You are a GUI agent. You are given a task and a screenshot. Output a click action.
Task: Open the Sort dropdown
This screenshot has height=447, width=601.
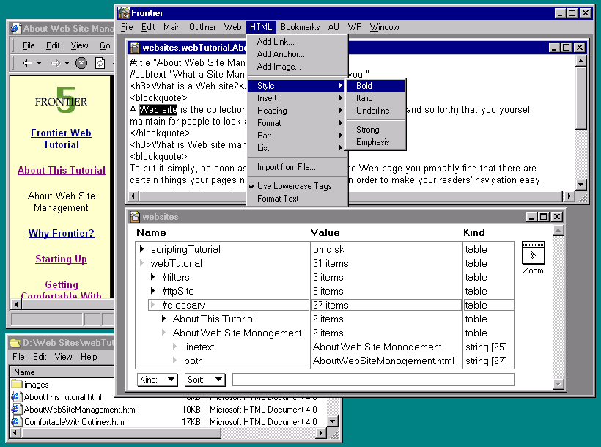point(204,380)
